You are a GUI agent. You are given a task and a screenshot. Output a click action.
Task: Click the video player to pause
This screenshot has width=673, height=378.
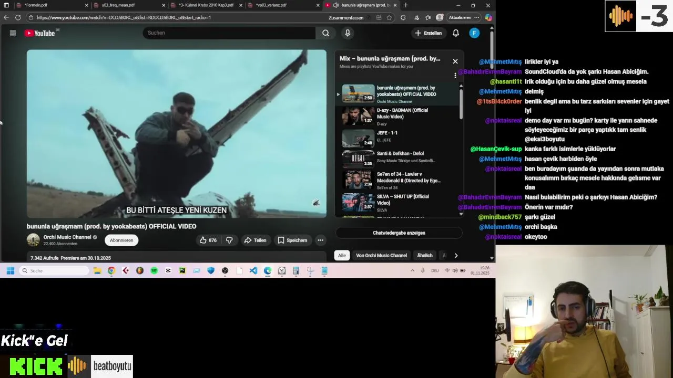click(177, 133)
